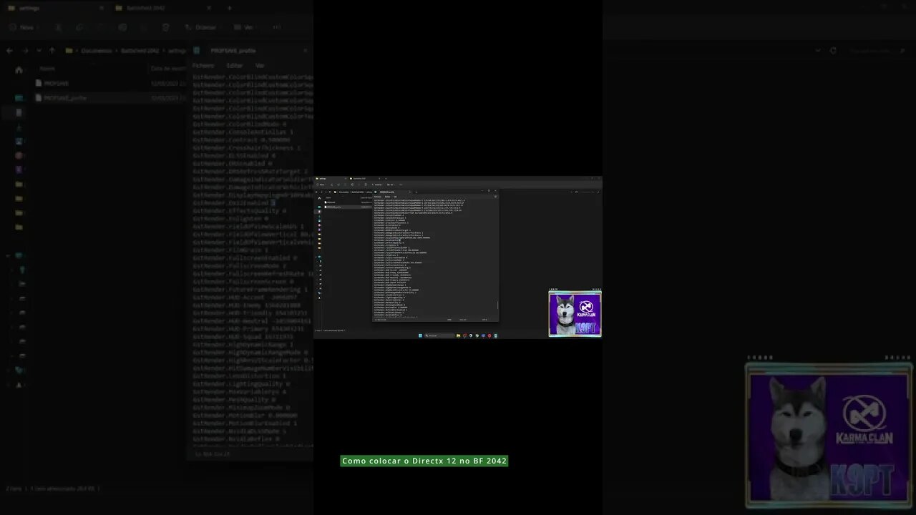The height and width of the screenshot is (515, 916).
Task: Go back with the Explorer back arrow
Action: coord(9,51)
